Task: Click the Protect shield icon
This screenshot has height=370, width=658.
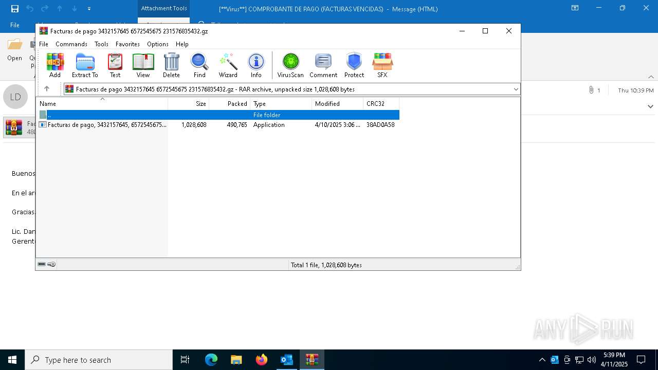Action: (x=354, y=65)
